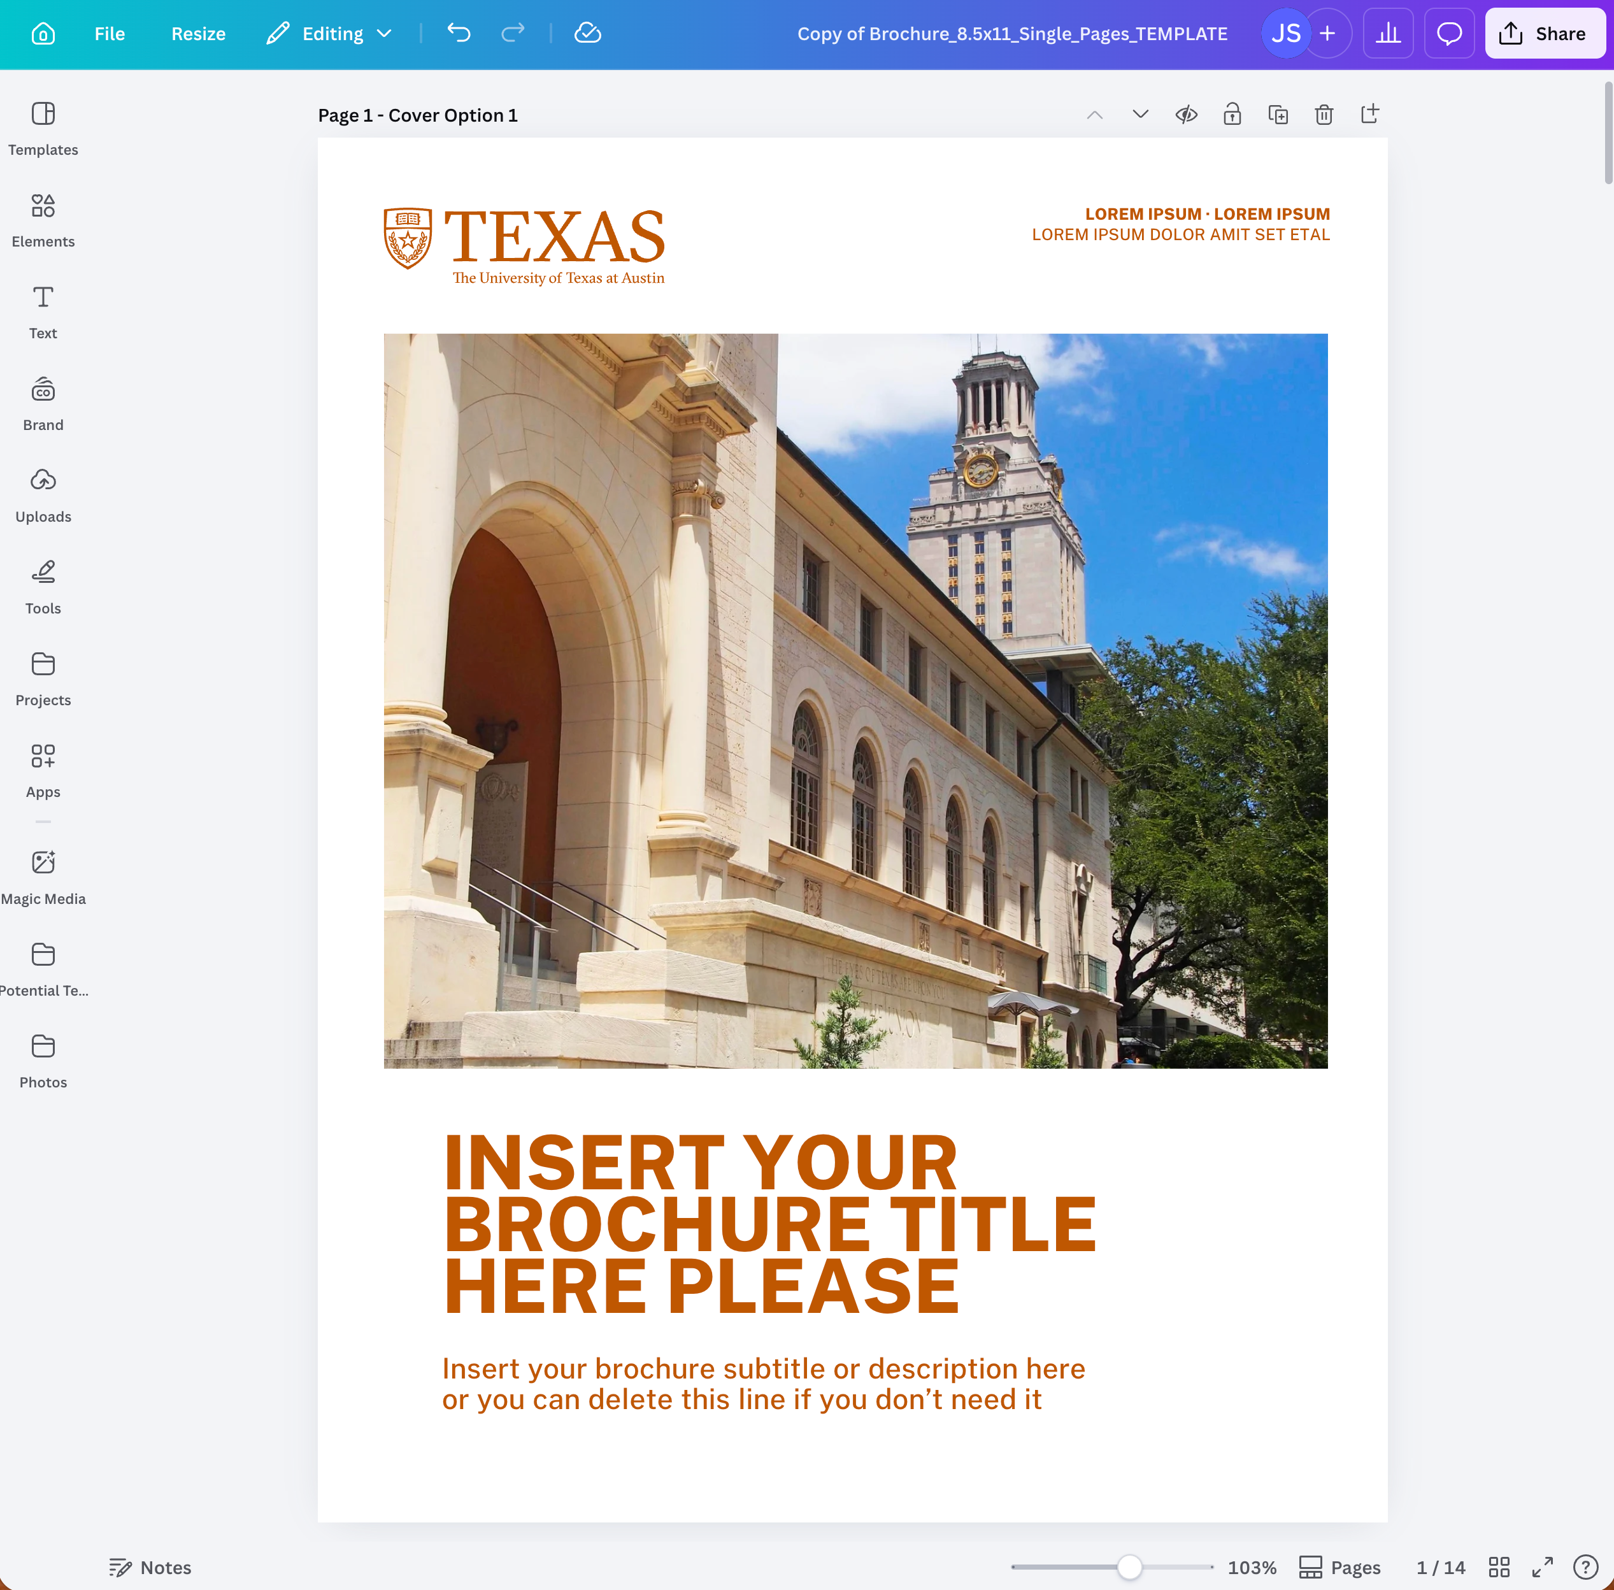
Task: Lock page 1 with the padlock icon
Action: tap(1232, 115)
